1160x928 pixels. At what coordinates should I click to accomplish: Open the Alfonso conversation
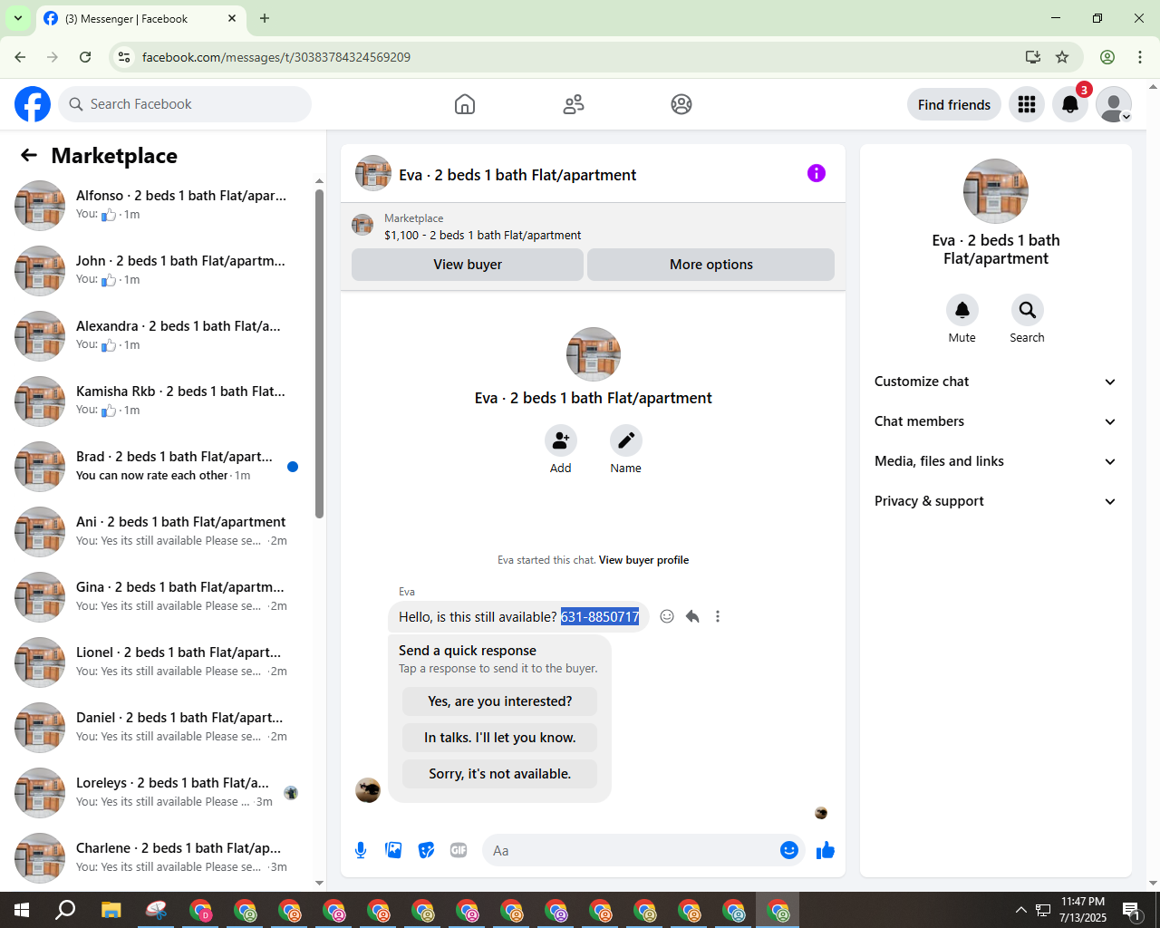(157, 205)
